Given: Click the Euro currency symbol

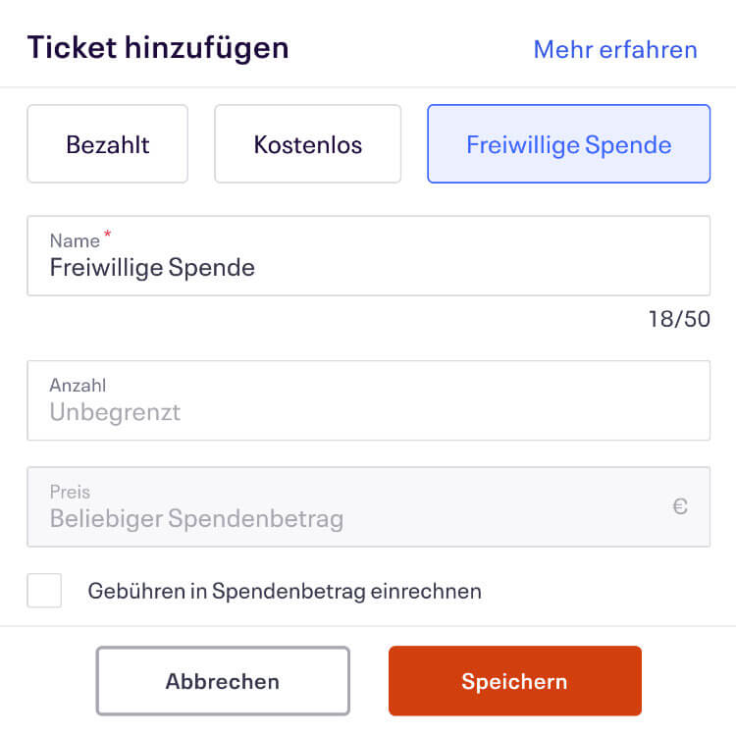Looking at the screenshot, I should point(680,506).
